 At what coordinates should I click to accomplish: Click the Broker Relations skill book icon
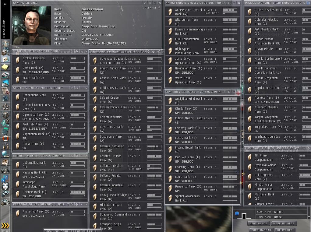18,60
